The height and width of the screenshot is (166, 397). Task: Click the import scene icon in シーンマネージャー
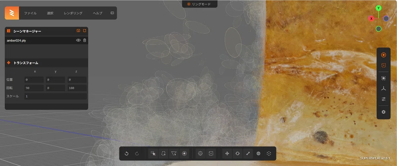[x=78, y=31]
